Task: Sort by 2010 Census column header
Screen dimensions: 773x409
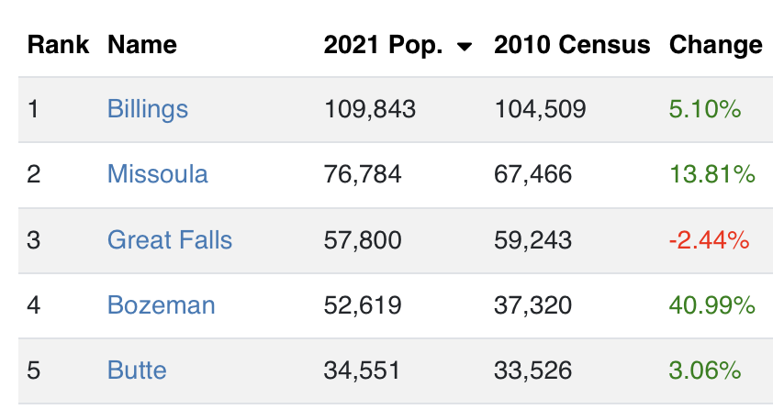Action: click(x=571, y=45)
